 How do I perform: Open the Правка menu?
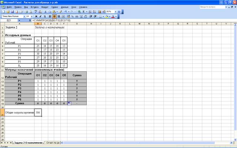[x=18, y=7]
